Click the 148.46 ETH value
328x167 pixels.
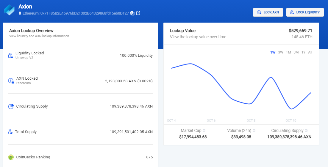[x=302, y=37]
